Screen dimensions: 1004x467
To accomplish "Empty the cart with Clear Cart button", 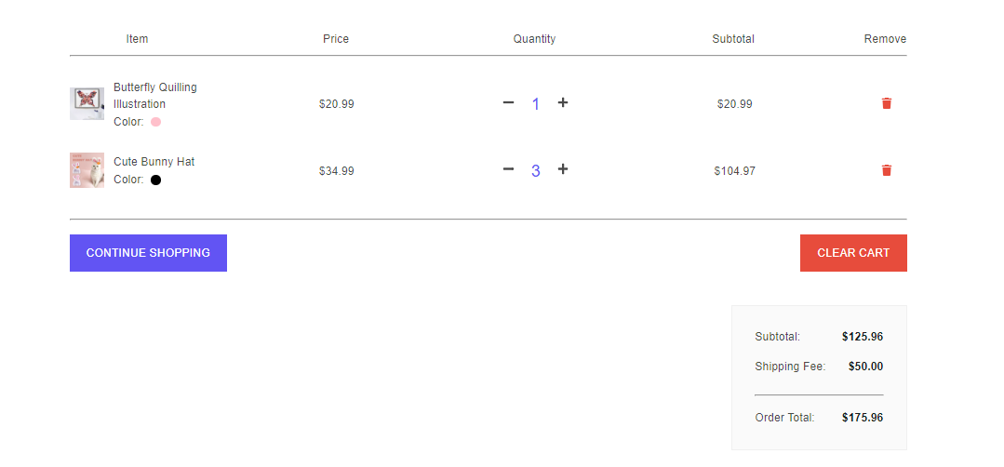I will pyautogui.click(x=853, y=253).
